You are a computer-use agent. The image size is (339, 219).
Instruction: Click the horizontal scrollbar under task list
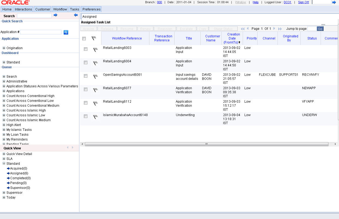coord(206,144)
